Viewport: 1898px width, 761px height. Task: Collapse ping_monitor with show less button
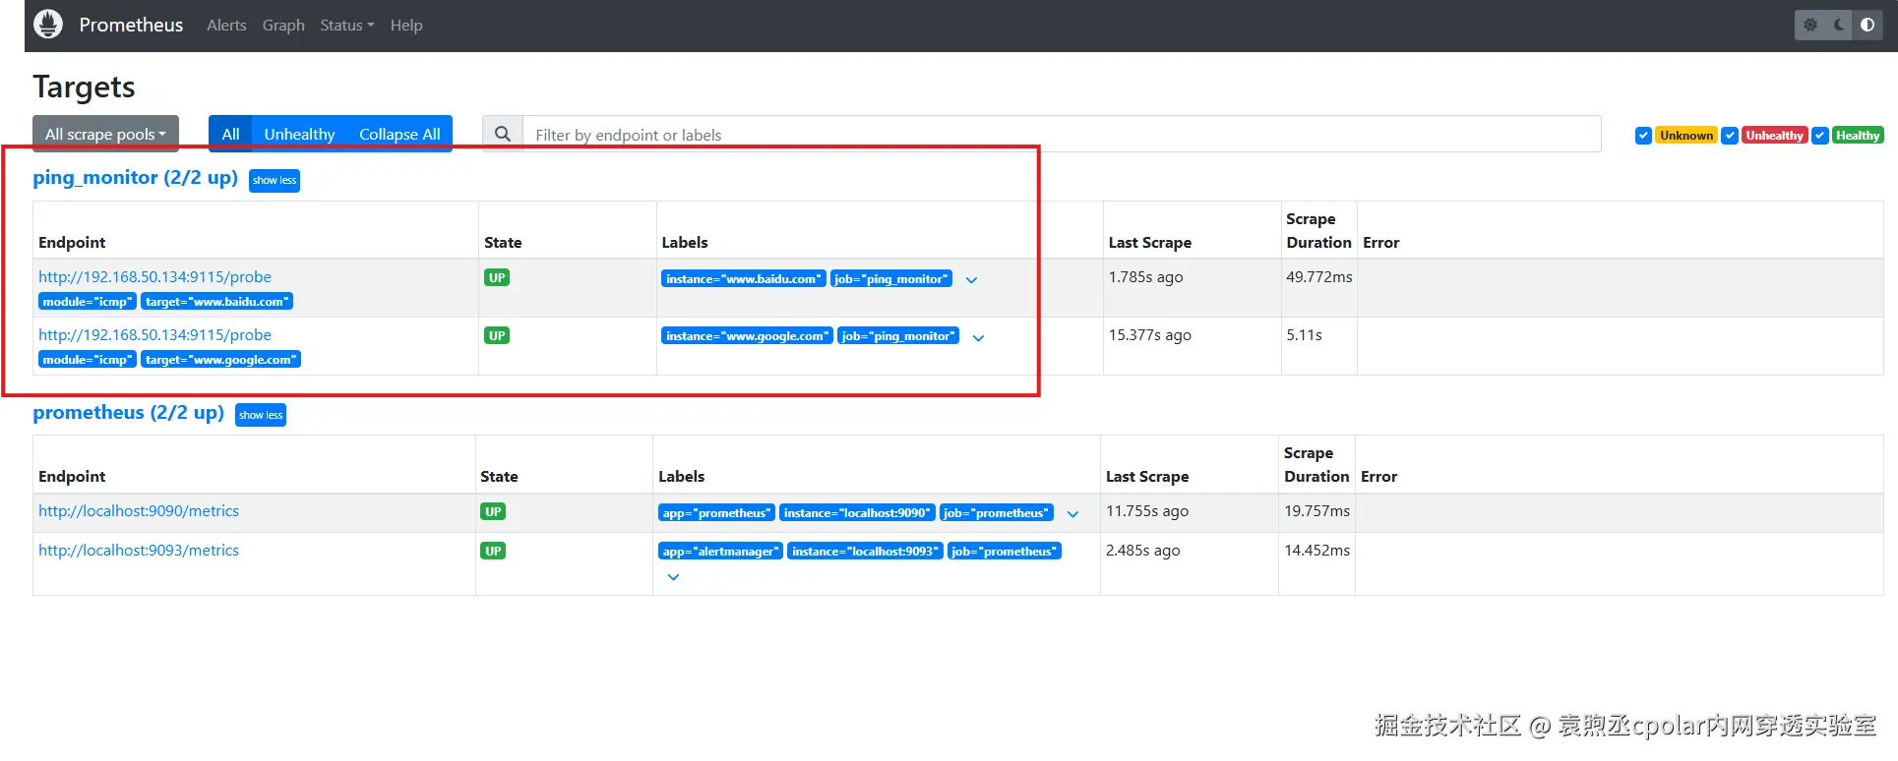click(x=275, y=181)
